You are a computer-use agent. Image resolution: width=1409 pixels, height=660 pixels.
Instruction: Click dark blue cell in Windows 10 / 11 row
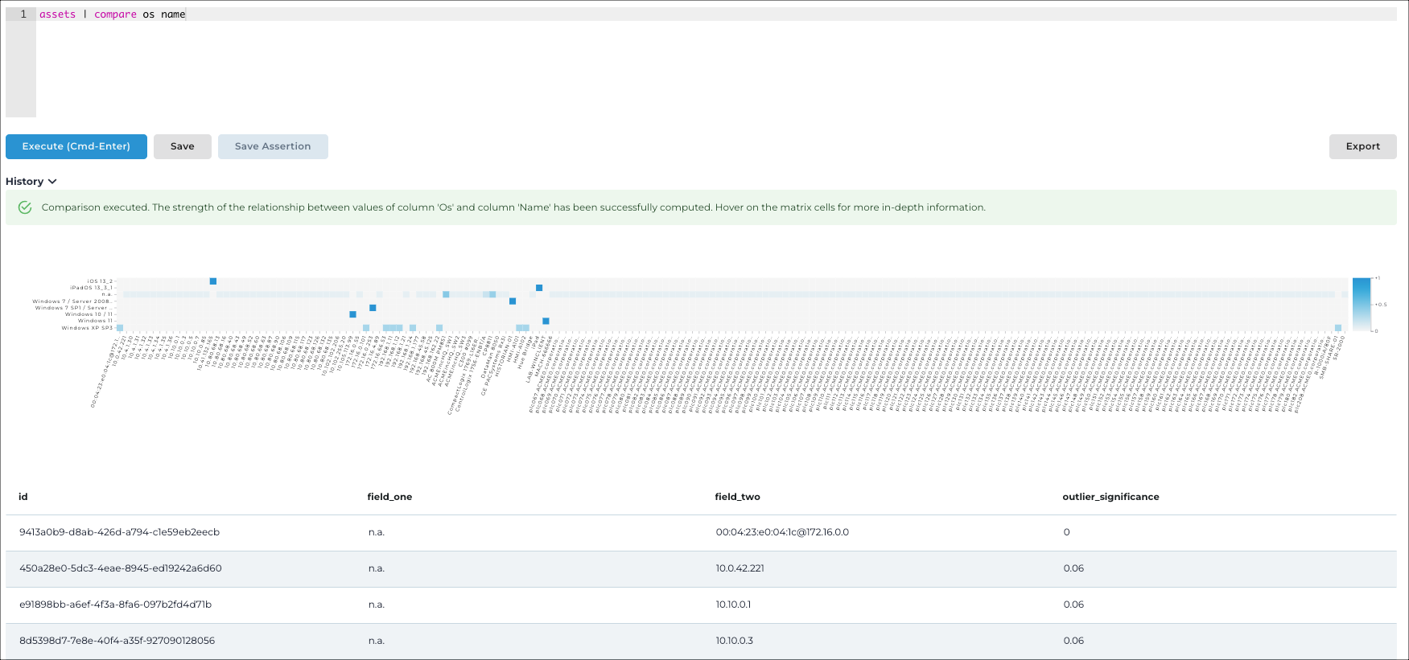pyautogui.click(x=352, y=314)
